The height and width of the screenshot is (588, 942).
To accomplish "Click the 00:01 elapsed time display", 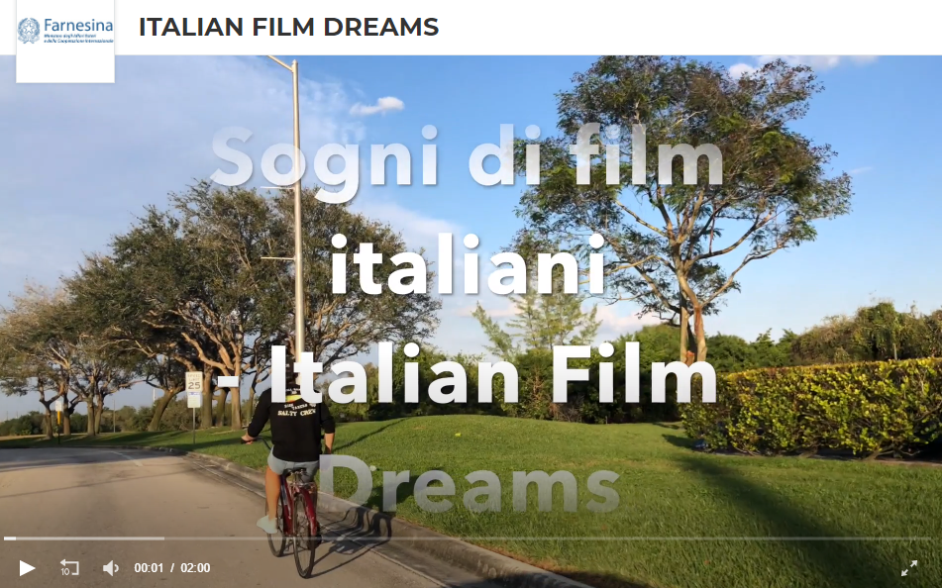I will [x=149, y=567].
